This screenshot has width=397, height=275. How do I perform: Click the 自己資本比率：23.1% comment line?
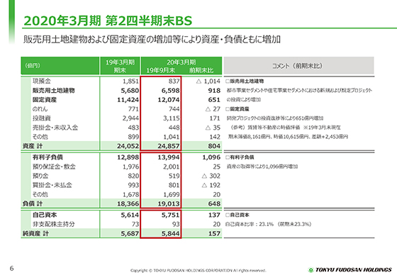click(268, 224)
